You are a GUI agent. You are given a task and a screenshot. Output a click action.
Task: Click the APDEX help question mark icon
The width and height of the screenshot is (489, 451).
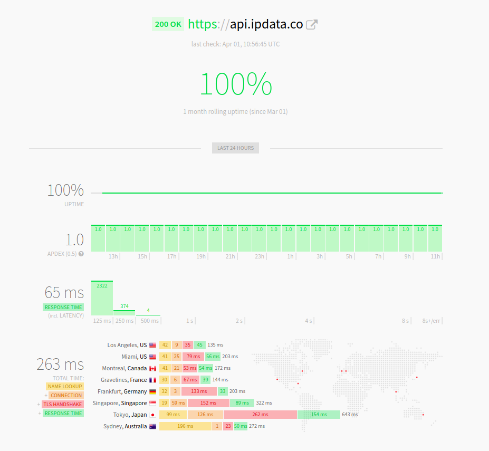[81, 254]
